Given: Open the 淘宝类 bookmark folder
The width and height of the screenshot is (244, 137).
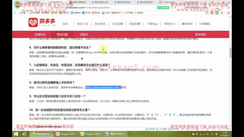Looking at the screenshot, I should point(139,13).
